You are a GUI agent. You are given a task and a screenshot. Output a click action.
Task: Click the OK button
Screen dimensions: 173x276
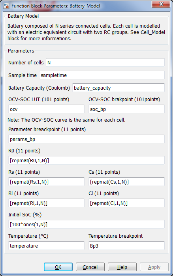point(58,267)
